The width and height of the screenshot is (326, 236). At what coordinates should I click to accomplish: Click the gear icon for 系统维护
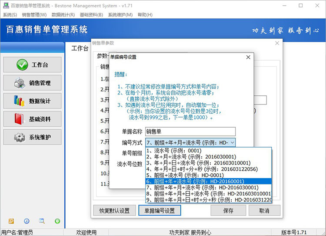pyautogui.click(x=20, y=137)
